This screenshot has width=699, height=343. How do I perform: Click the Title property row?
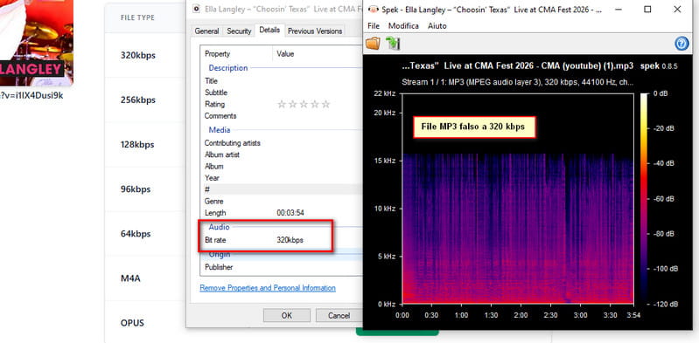(x=282, y=81)
